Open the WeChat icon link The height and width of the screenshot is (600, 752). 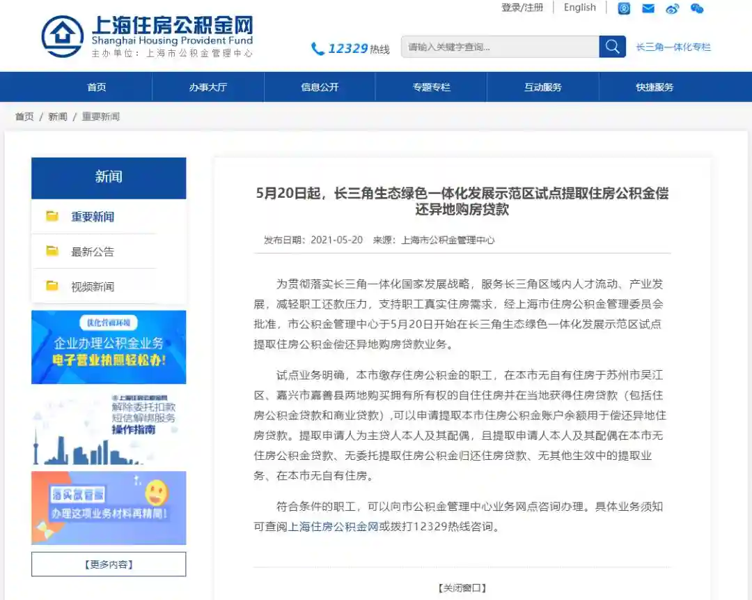pyautogui.click(x=696, y=8)
